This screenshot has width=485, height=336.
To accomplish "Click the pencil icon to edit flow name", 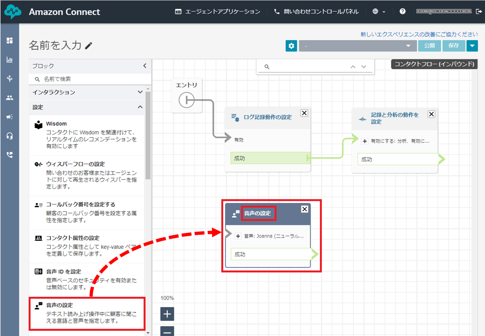I will tap(89, 46).
